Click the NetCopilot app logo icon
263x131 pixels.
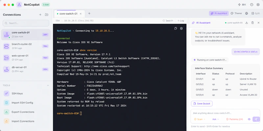click(x=19, y=5)
